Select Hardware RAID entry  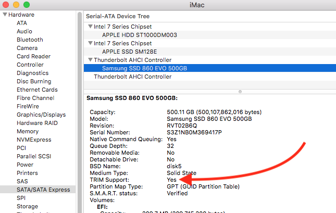pos(38,123)
